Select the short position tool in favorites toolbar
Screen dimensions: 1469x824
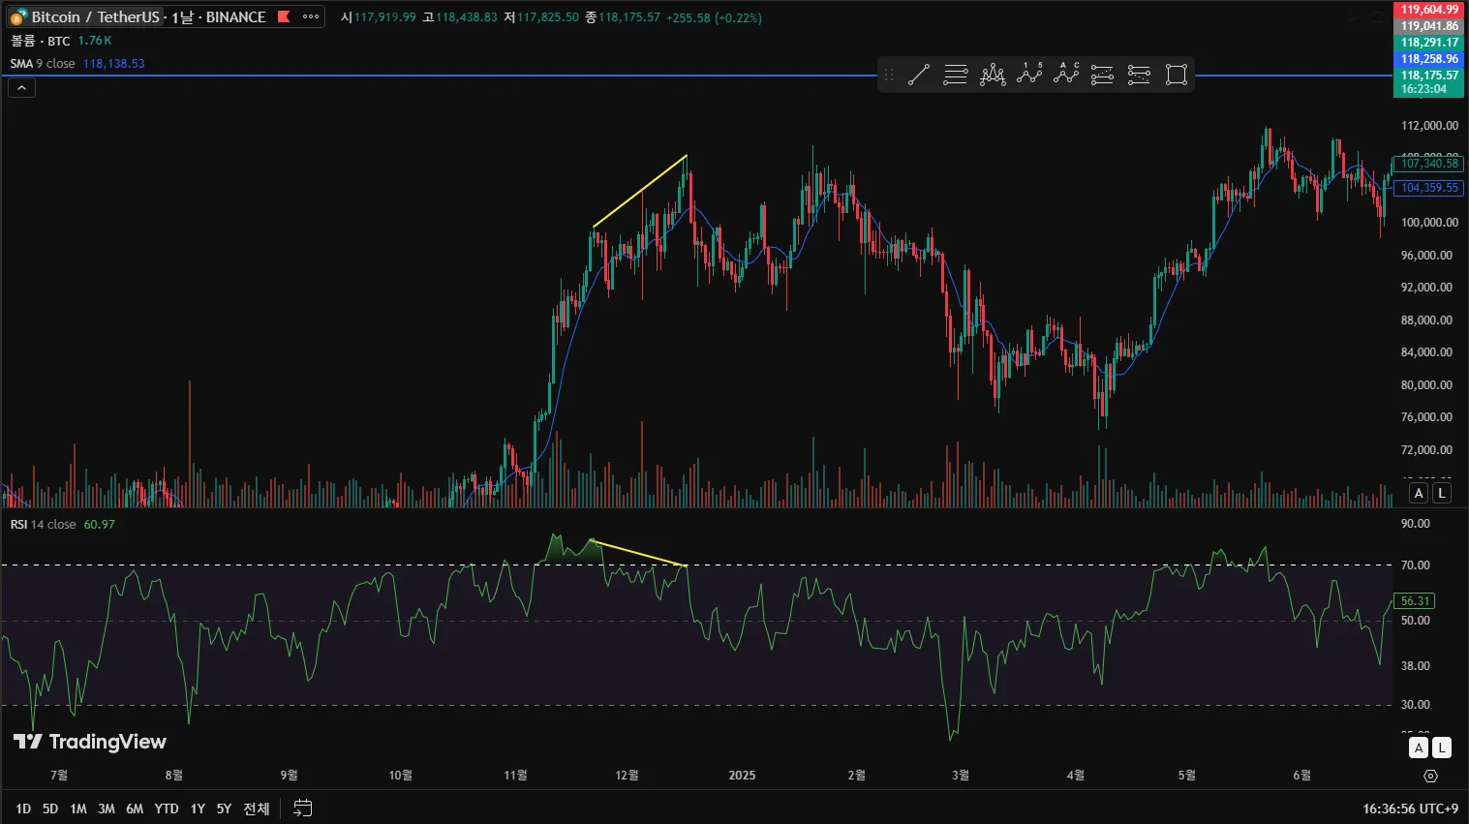[x=1139, y=75]
